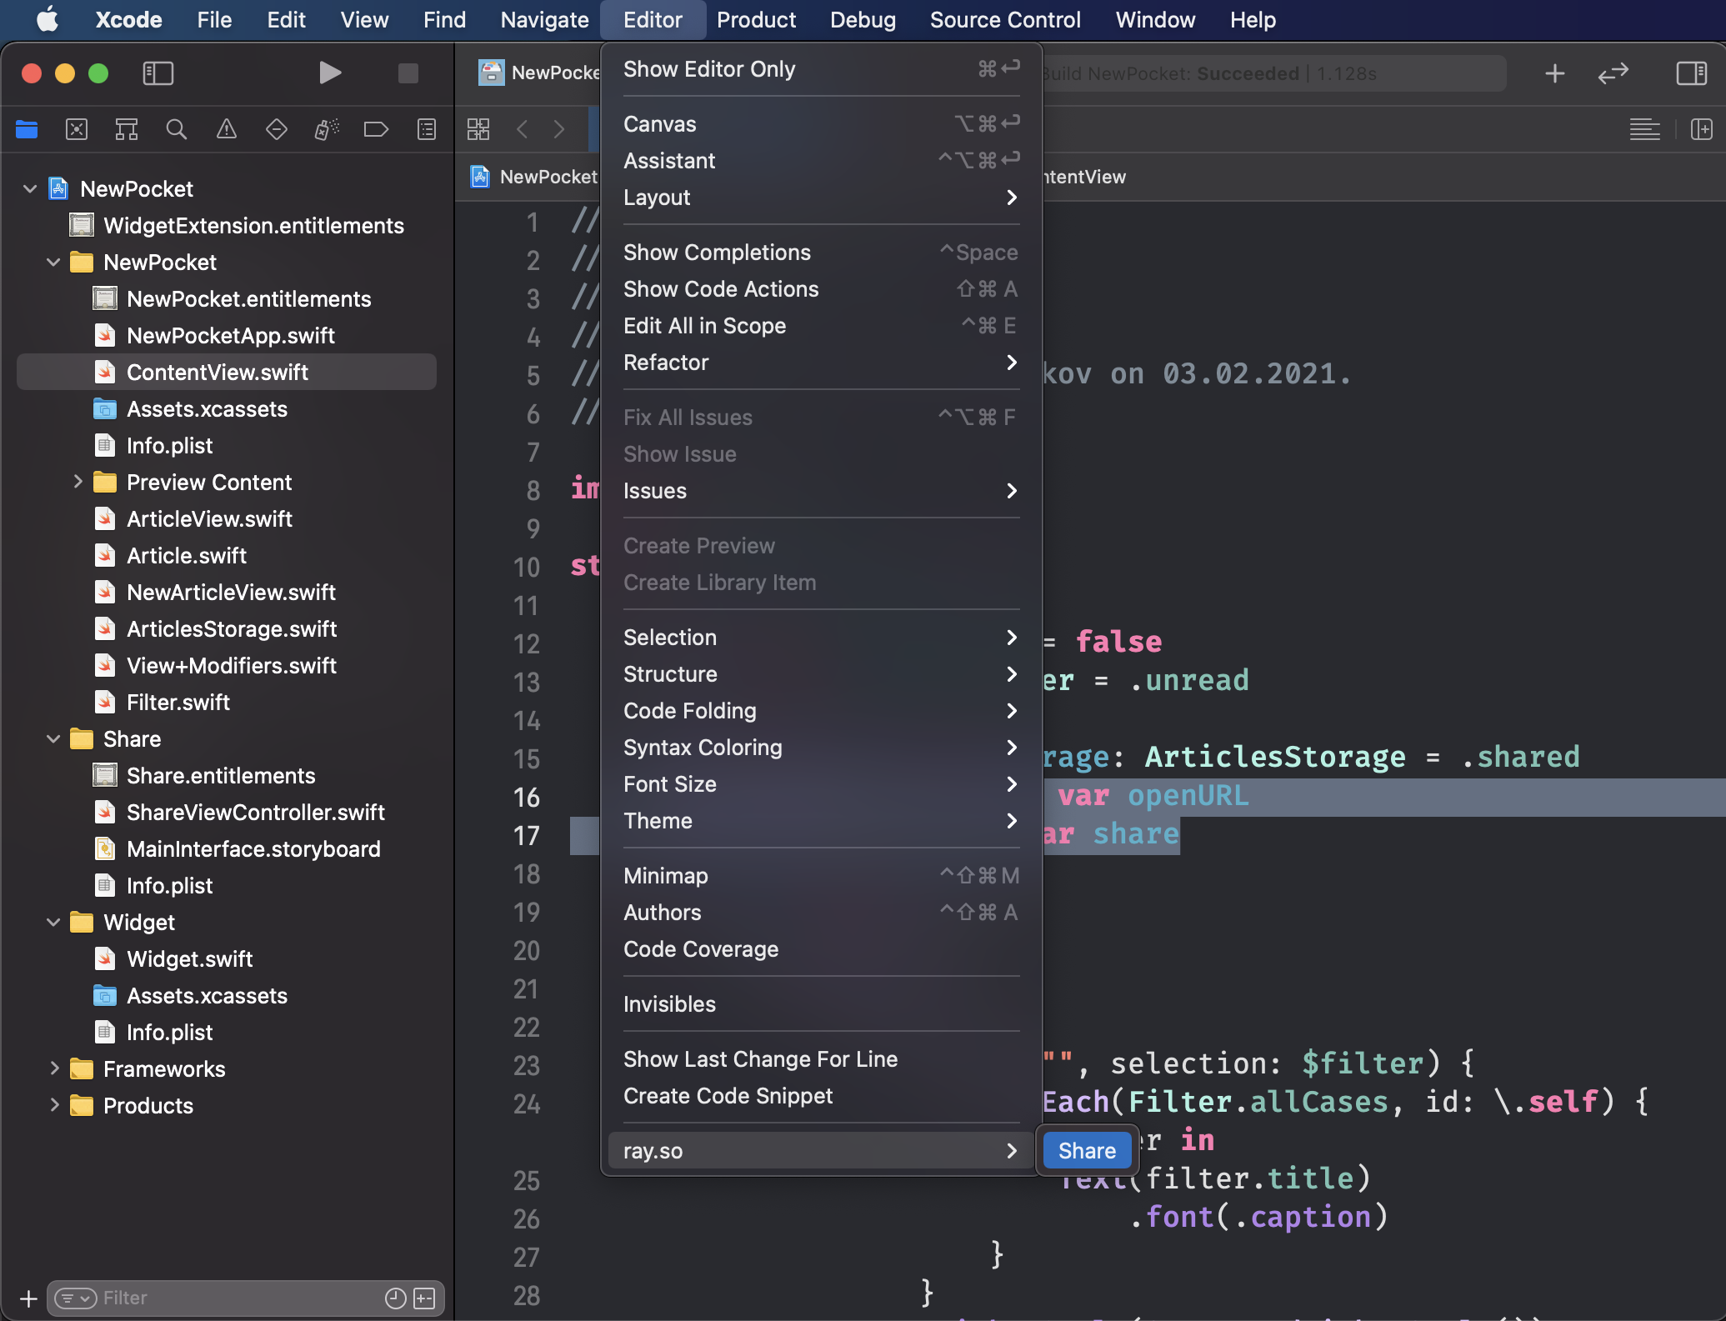Click 'Create Code Snippet' menu entry
Viewport: 1726px width, 1321px height.
(727, 1096)
